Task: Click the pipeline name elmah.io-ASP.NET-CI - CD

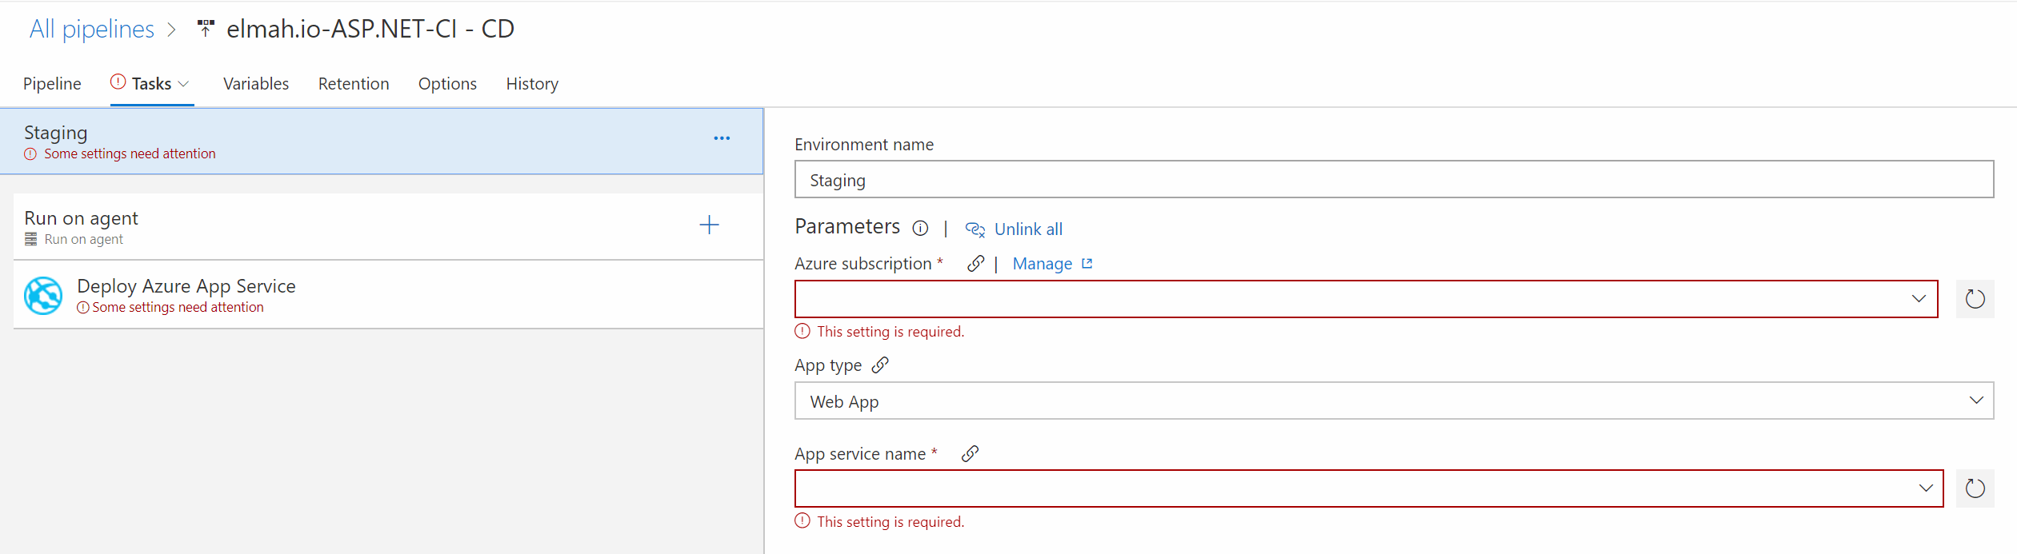Action: point(370,29)
